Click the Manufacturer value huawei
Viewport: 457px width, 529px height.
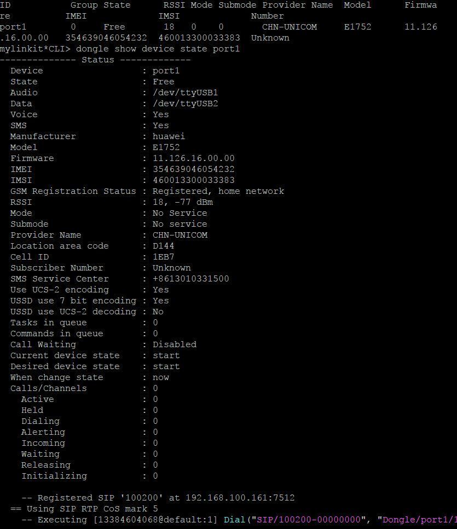click(x=169, y=136)
